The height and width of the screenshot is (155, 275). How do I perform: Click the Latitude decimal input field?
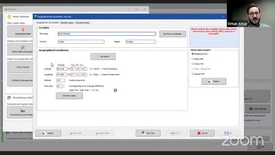(61, 69)
